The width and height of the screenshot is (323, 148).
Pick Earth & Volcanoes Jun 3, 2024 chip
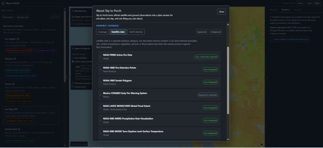pos(20,141)
